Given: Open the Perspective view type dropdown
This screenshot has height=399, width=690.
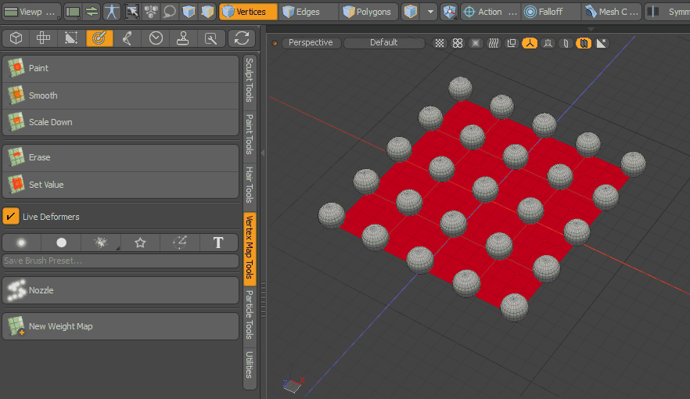Looking at the screenshot, I should point(311,43).
